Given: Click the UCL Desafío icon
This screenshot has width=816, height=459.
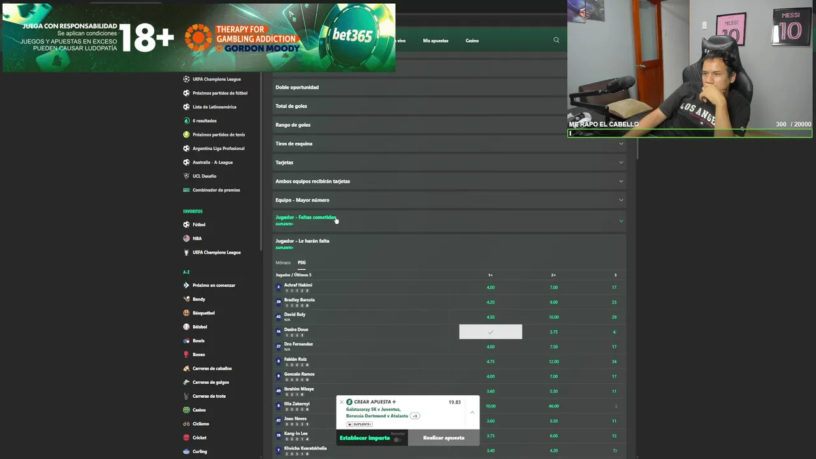Looking at the screenshot, I should [x=186, y=176].
